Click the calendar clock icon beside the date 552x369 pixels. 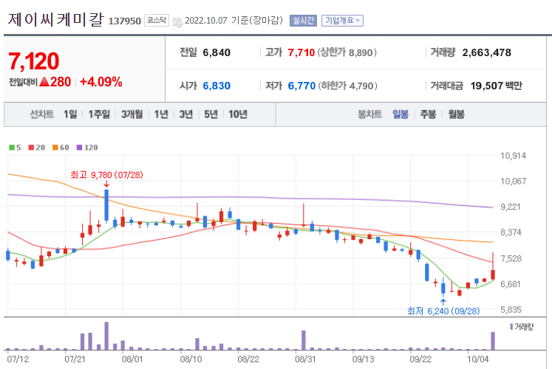(x=177, y=22)
